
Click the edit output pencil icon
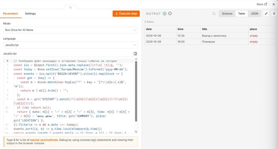pyautogui.click(x=266, y=14)
